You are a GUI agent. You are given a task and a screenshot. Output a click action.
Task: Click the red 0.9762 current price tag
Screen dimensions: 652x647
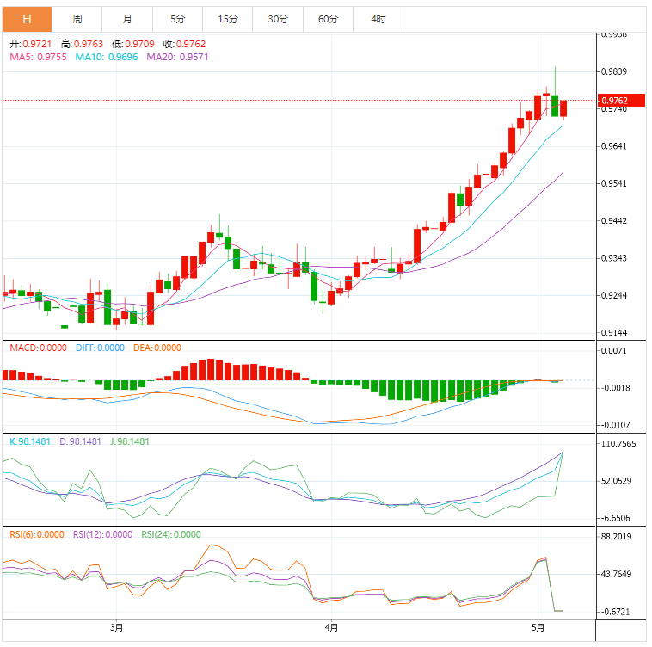coord(614,101)
